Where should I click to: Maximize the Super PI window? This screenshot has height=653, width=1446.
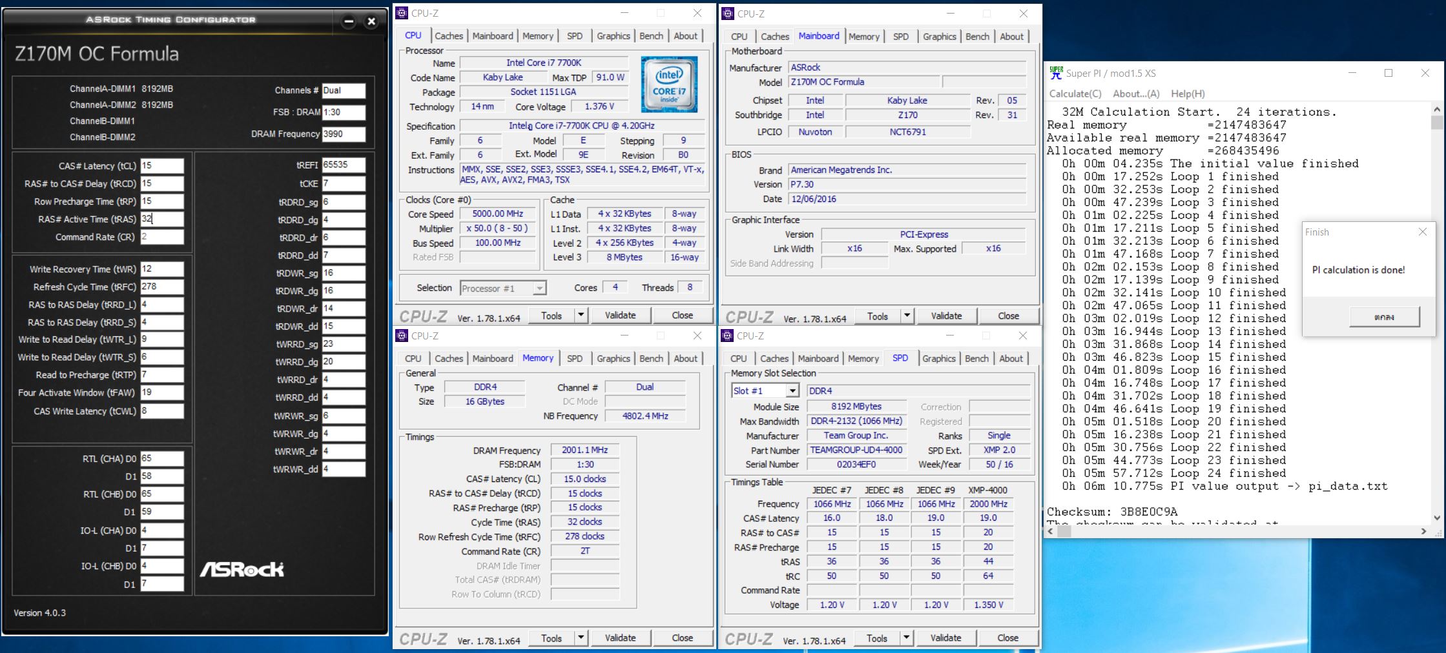1388,73
